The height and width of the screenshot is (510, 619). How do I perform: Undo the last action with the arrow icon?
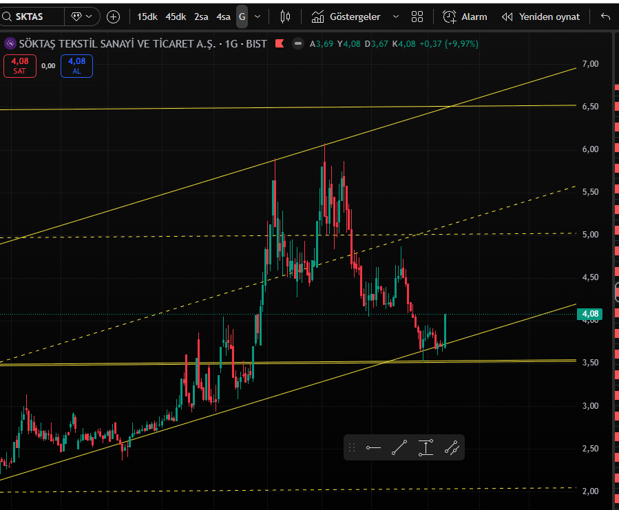(605, 17)
